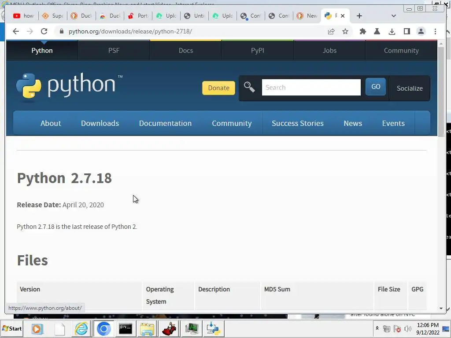The height and width of the screenshot is (338, 451).
Task: Click the page vertical scrollbar thumb
Action: [441, 92]
